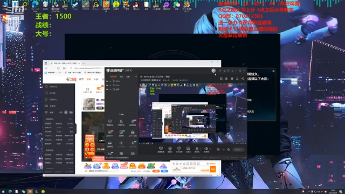The height and width of the screenshot is (194, 345).
Task: Toggle visibility of third source layer
Action: click(x=107, y=89)
